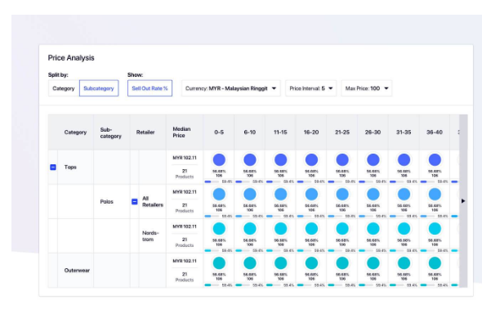Select the Nordstrom bubble in 6-10 column
482x309 pixels.
(x=250, y=229)
